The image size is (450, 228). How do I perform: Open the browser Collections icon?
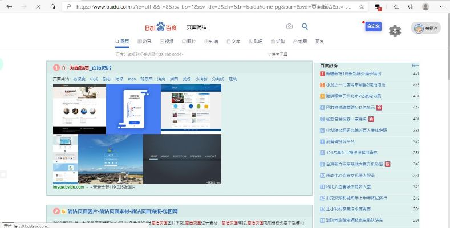click(x=411, y=7)
